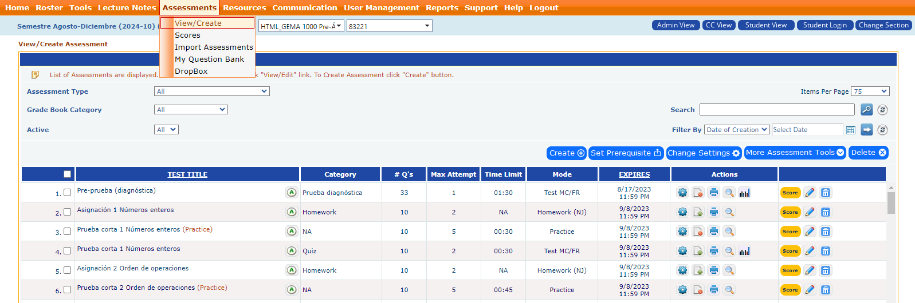
Task: Select checkbox for Asignación 2 Orden de operaciones
Action: tap(68, 270)
